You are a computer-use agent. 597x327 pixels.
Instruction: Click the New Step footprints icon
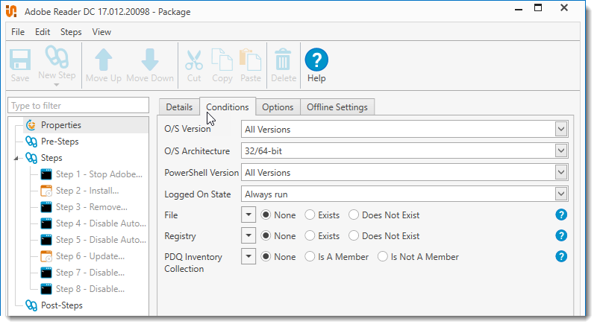(57, 58)
